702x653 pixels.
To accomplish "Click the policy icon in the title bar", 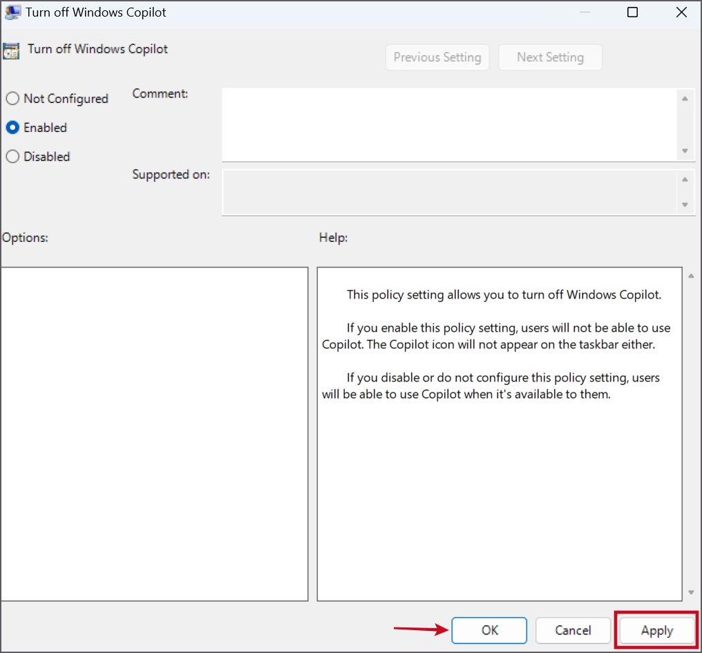I will tap(12, 12).
